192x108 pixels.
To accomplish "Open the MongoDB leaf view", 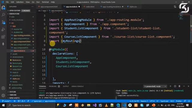I will click(x=3, y=44).
